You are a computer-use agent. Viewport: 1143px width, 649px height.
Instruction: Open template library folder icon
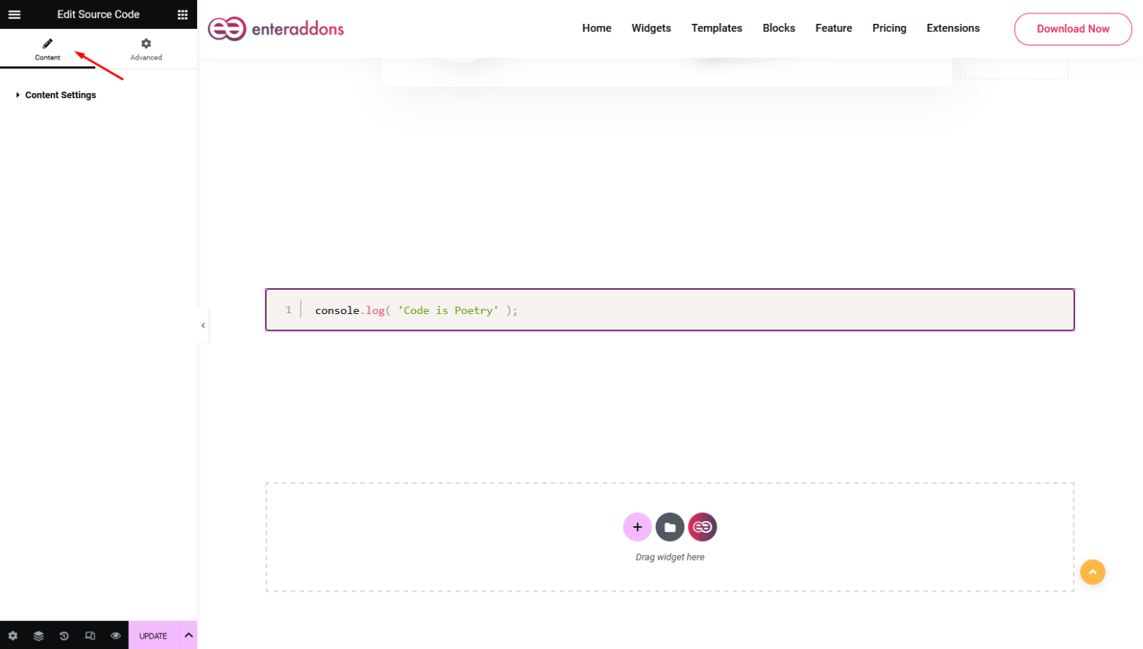click(x=670, y=527)
